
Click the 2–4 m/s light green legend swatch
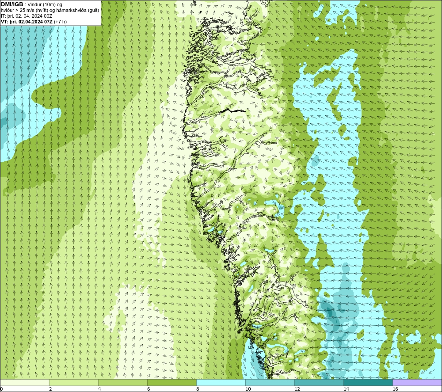pyautogui.click(x=73, y=382)
